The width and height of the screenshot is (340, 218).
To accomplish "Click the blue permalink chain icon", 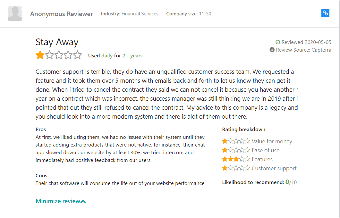I will 325,13.
